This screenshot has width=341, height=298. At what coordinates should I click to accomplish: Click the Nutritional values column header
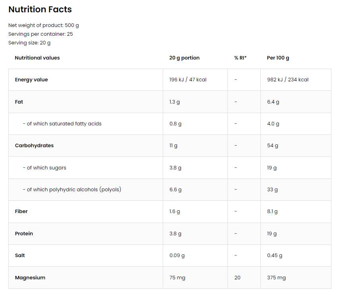coord(37,58)
